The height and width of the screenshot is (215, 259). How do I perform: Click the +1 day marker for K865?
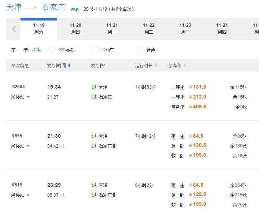(62, 146)
